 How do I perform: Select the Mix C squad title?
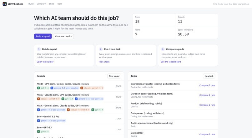pos(63,106)
